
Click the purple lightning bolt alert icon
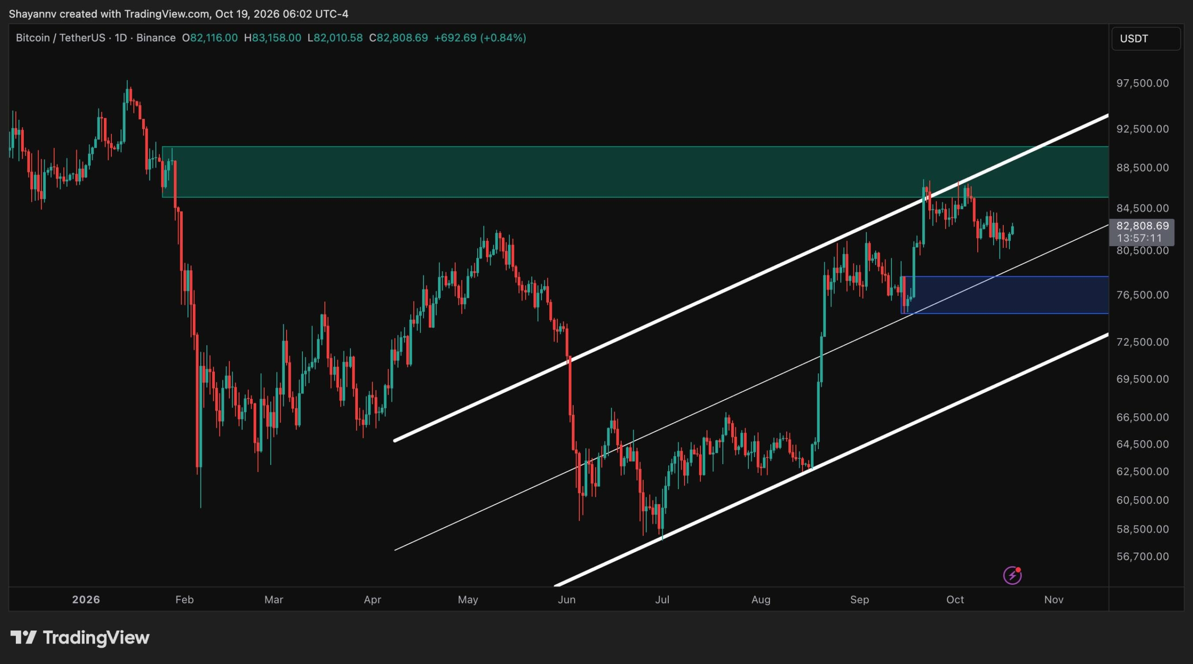click(x=1012, y=575)
